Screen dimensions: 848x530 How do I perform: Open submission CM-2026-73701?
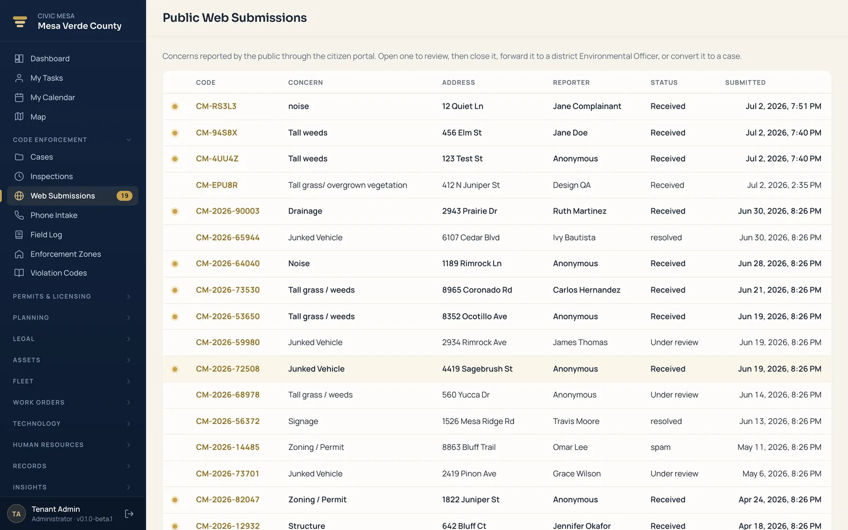(228, 474)
